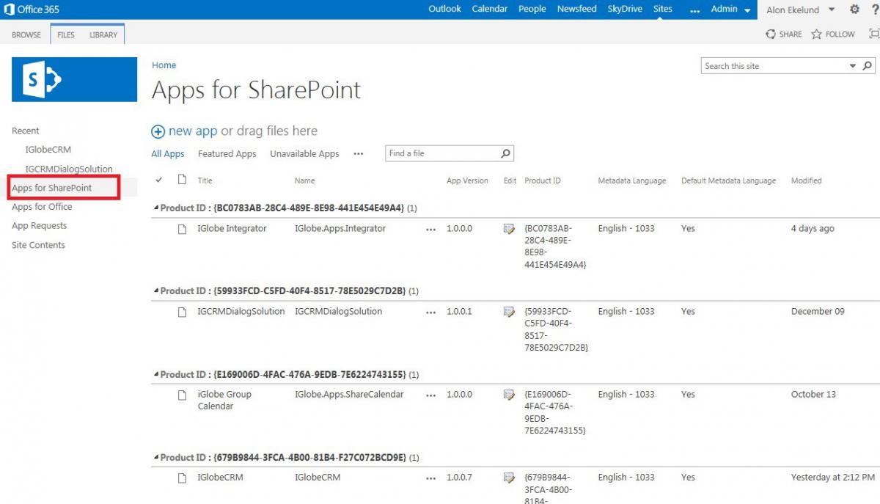Collapse Product ID E169006D group
The height and width of the screenshot is (504, 880).
pyautogui.click(x=155, y=374)
